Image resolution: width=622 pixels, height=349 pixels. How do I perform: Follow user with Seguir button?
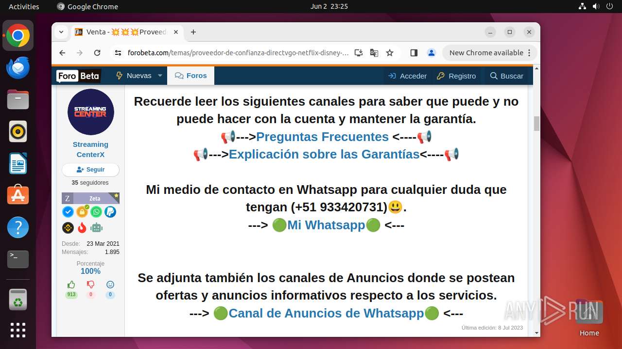(x=90, y=170)
